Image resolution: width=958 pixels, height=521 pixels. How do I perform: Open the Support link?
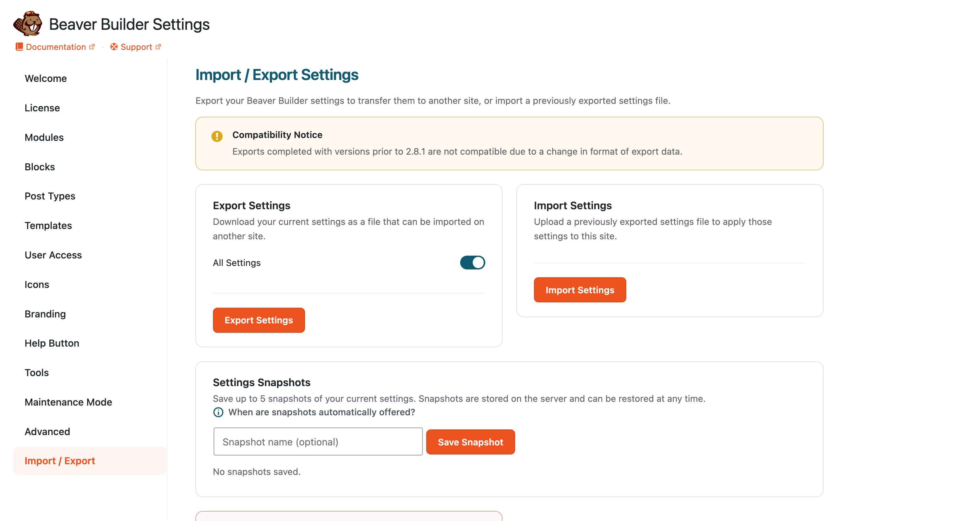click(136, 47)
